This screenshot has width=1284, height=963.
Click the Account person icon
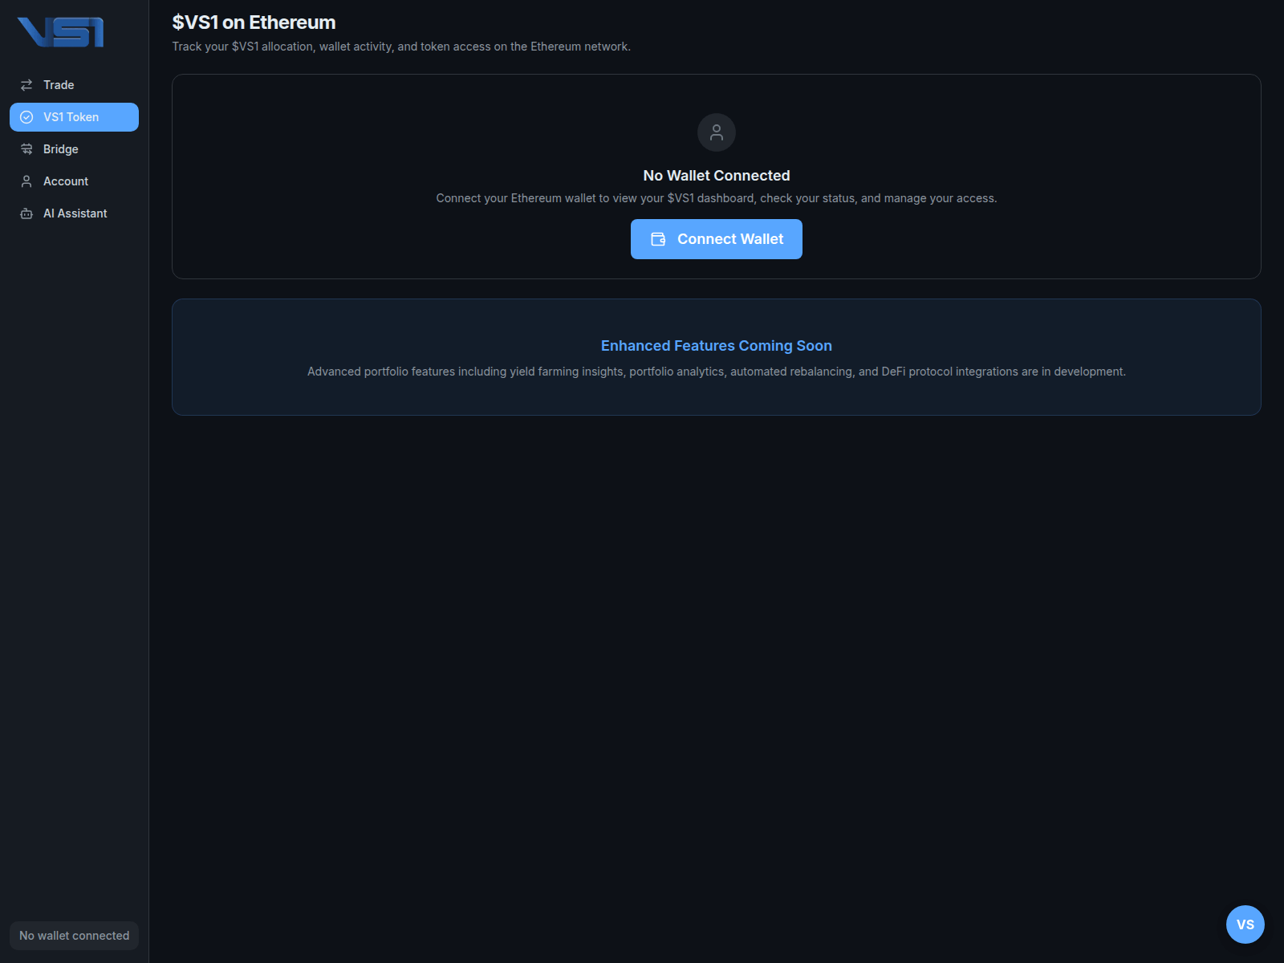coord(26,181)
